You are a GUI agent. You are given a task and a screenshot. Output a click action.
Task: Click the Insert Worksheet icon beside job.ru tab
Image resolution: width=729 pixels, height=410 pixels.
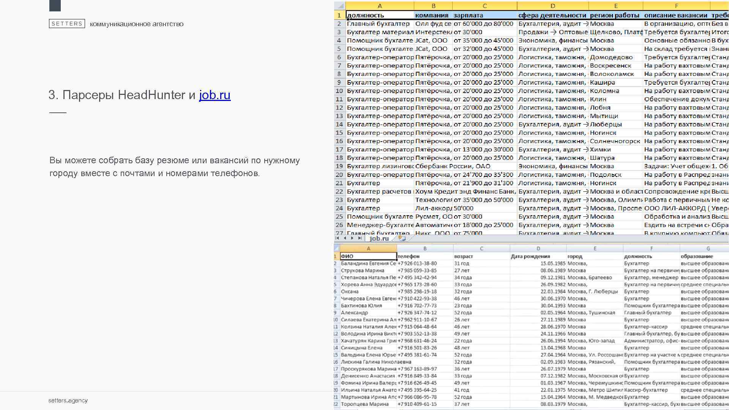tap(402, 238)
